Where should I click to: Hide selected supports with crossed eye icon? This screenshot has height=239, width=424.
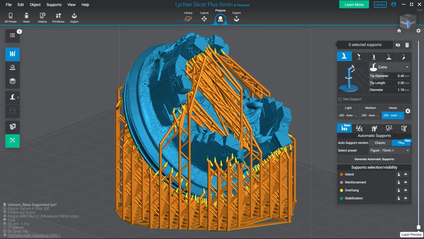[x=398, y=45]
